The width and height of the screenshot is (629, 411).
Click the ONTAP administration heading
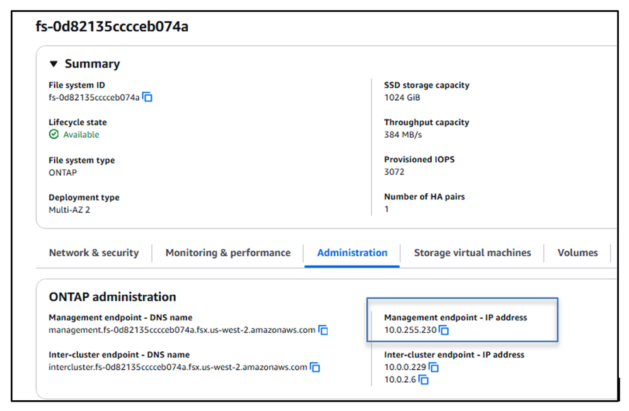click(112, 297)
